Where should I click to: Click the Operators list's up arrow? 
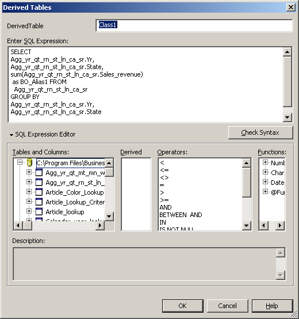[x=247, y=163]
